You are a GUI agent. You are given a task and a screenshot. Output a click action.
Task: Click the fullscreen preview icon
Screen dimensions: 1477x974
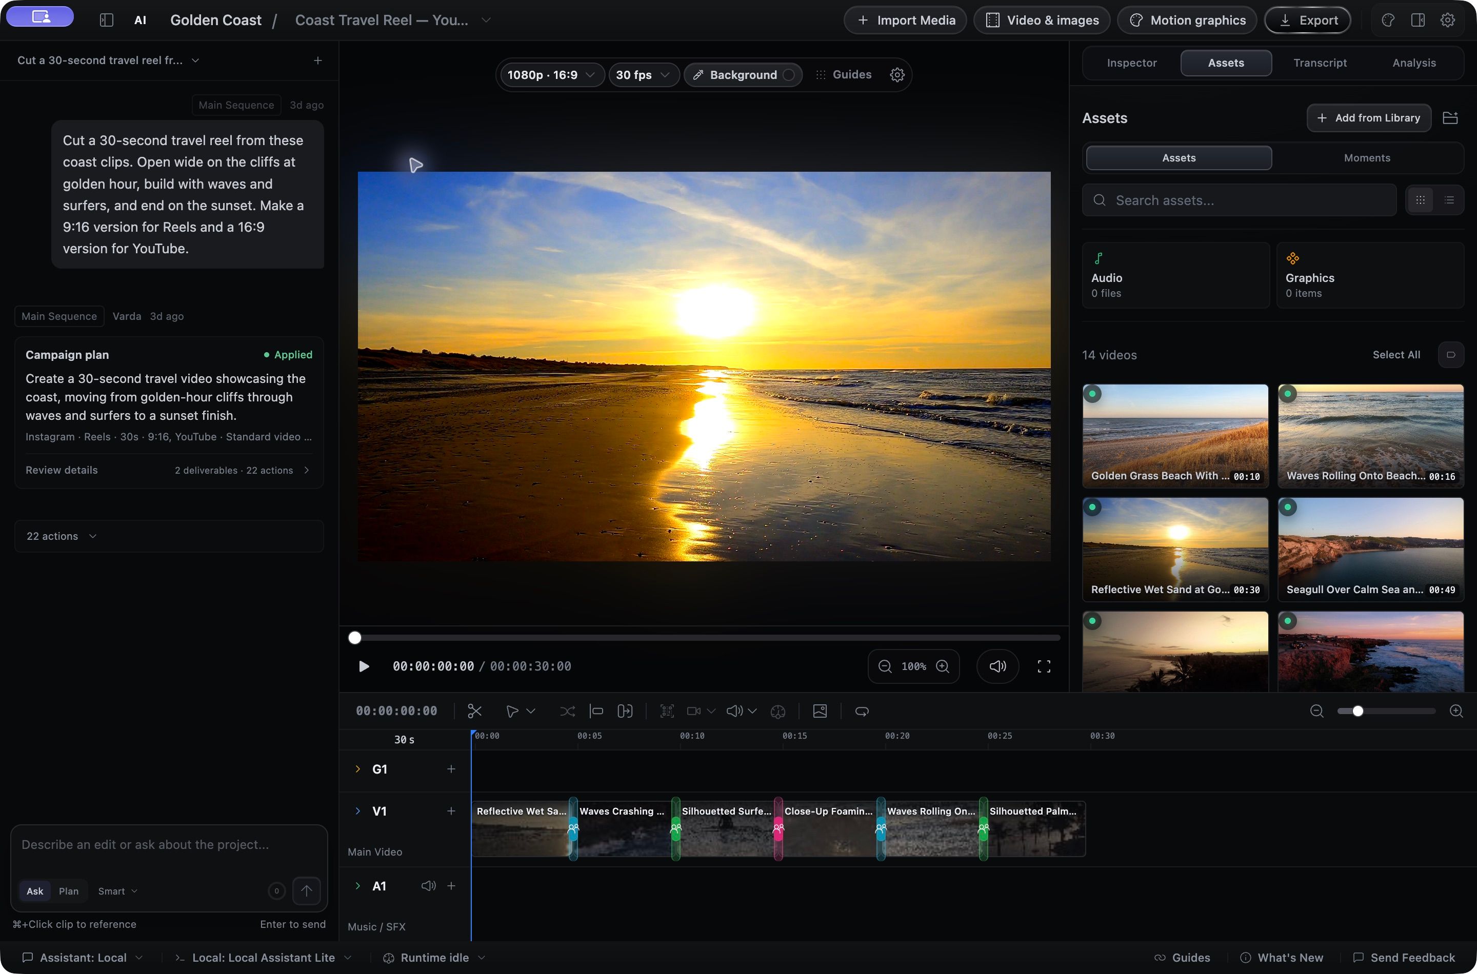(x=1044, y=666)
